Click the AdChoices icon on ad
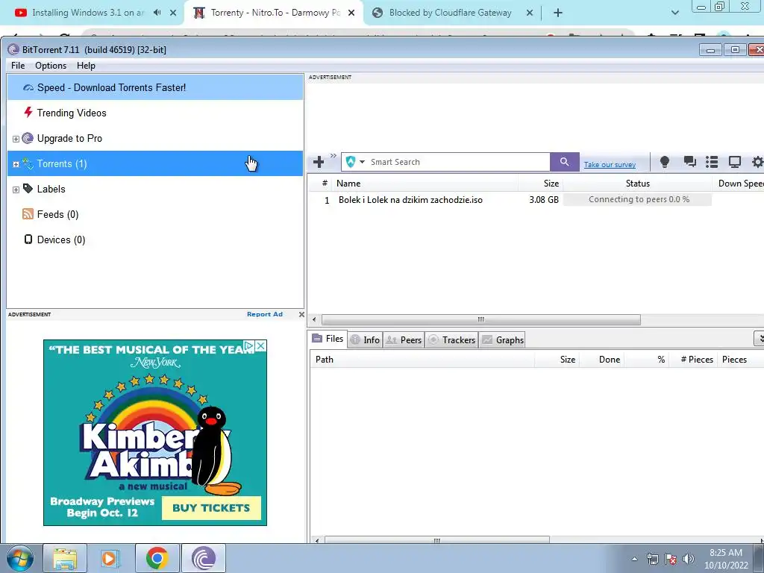764x573 pixels. (x=248, y=345)
